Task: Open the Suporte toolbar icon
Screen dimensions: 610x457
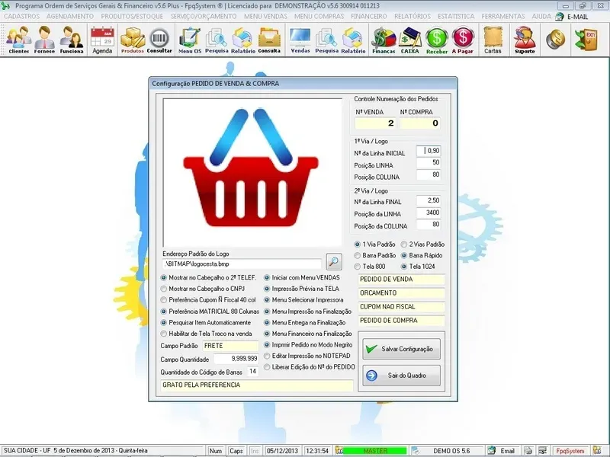Action: click(525, 40)
